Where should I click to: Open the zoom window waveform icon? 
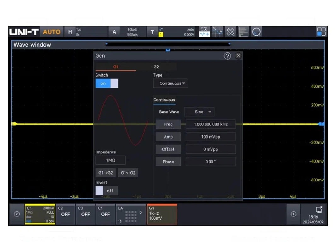204,32
